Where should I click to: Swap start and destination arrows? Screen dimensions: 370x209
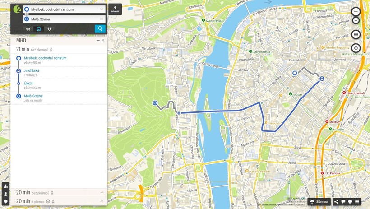[x=27, y=14]
